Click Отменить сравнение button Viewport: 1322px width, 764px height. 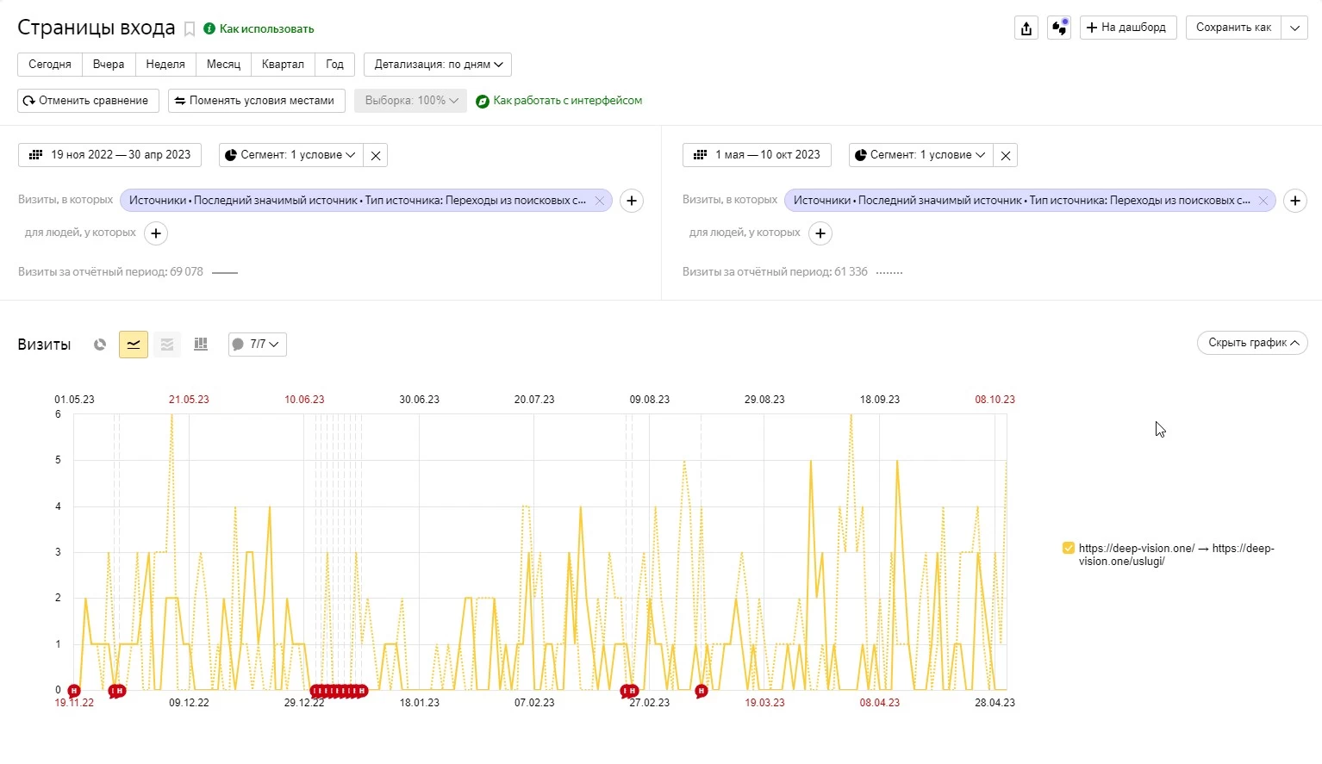pyautogui.click(x=88, y=101)
